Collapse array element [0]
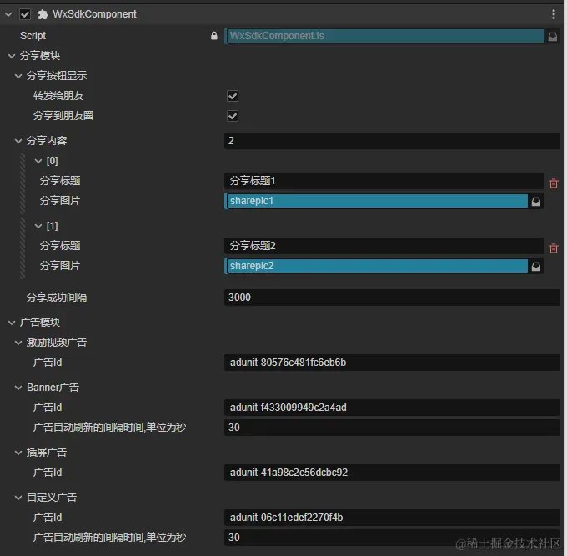 38,161
